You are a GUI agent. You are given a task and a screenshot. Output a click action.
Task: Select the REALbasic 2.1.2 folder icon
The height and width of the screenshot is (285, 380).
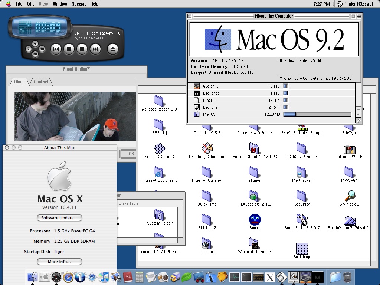click(254, 196)
